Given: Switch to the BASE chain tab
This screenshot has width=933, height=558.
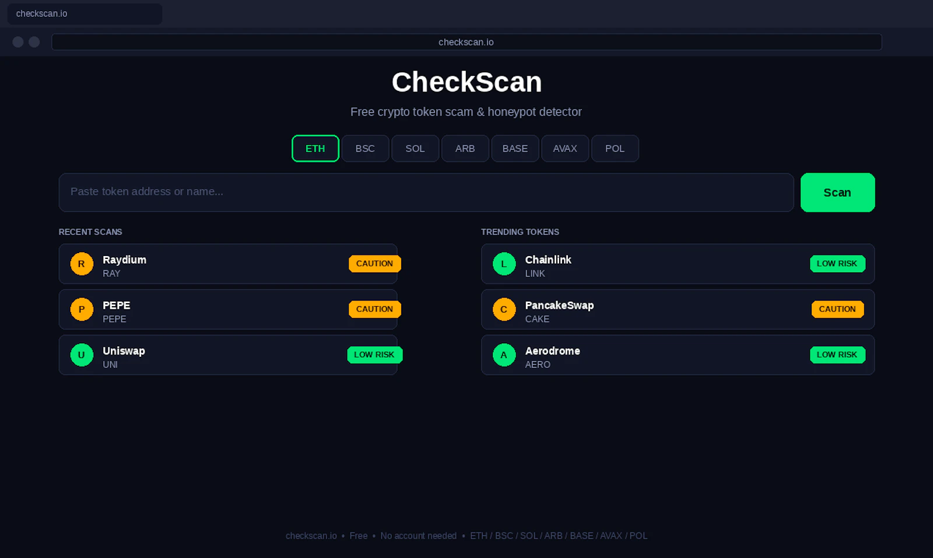Looking at the screenshot, I should 515,148.
